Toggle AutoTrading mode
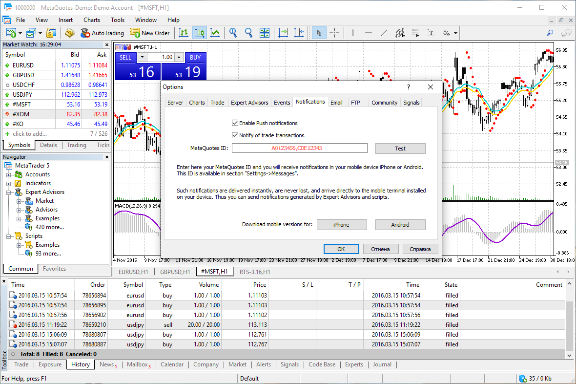This screenshot has width=576, height=384. click(103, 33)
